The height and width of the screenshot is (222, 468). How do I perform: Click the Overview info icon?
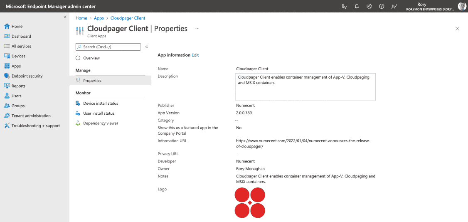(78, 58)
